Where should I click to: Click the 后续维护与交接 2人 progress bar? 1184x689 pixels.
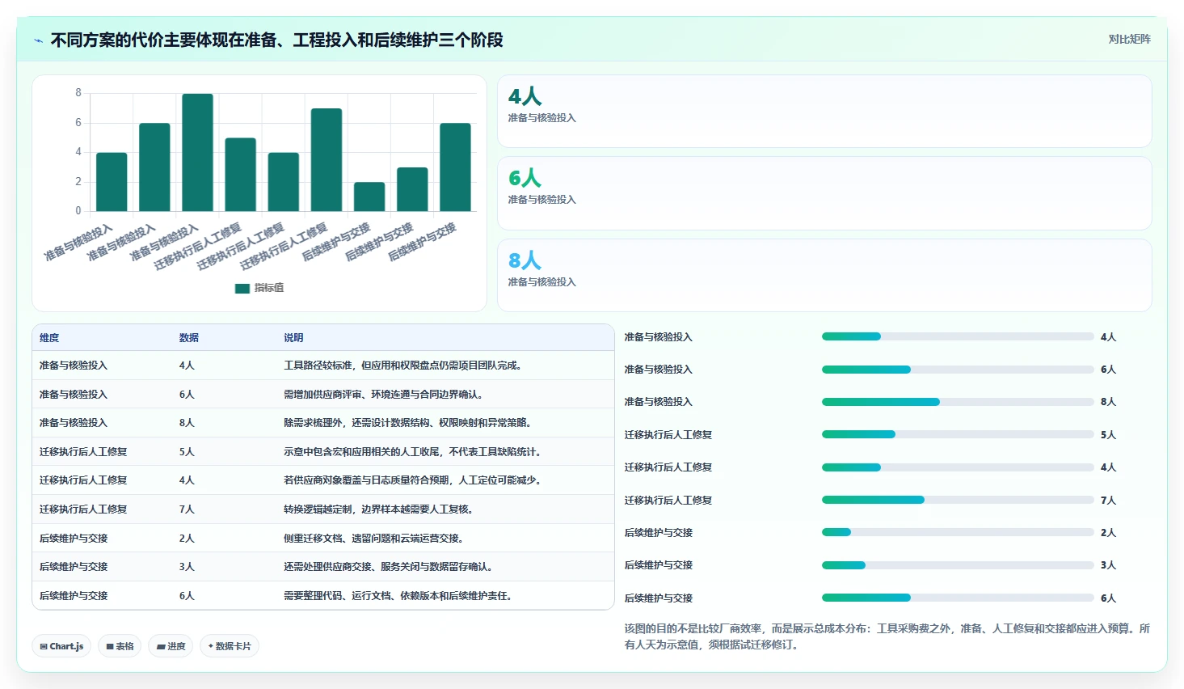point(958,532)
